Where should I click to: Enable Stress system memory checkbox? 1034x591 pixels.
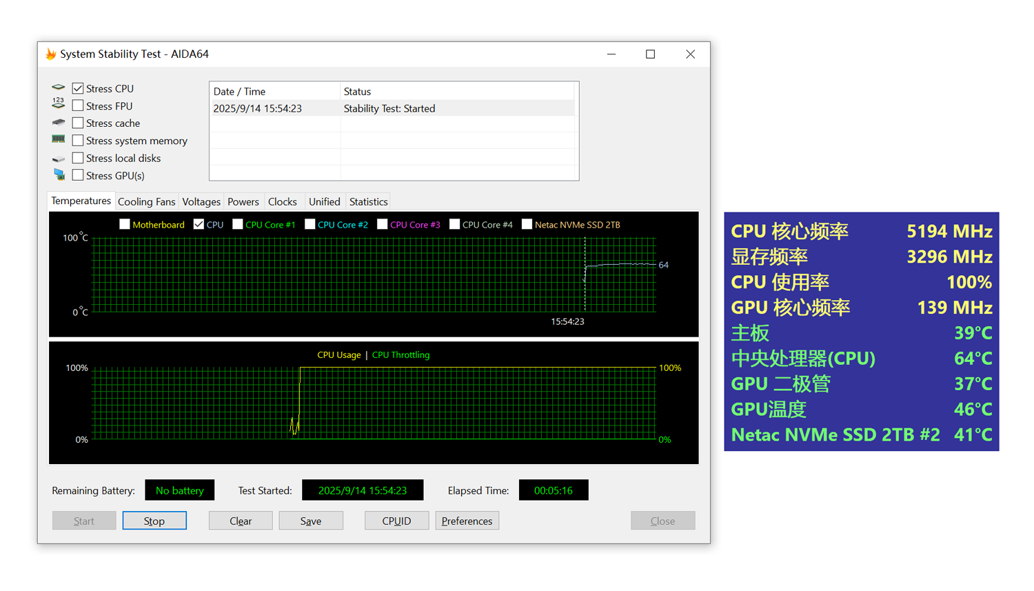coord(78,141)
